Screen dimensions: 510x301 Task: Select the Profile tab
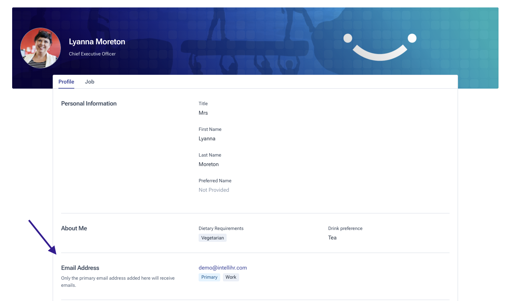click(66, 82)
